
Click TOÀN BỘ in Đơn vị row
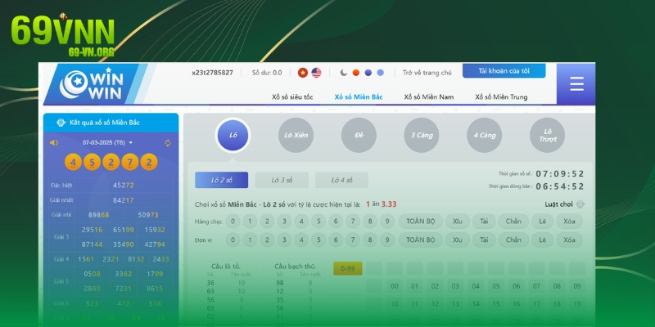click(x=420, y=240)
